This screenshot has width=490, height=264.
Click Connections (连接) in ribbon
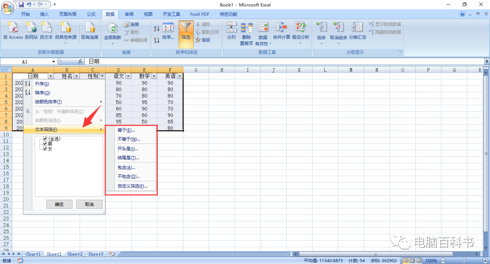point(131,24)
